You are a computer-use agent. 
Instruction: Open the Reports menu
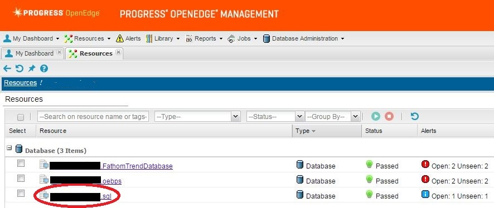[x=204, y=38]
